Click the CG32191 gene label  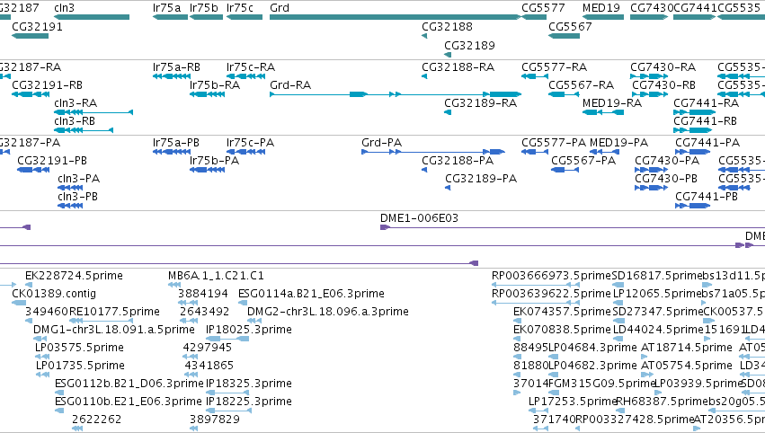pyautogui.click(x=37, y=26)
